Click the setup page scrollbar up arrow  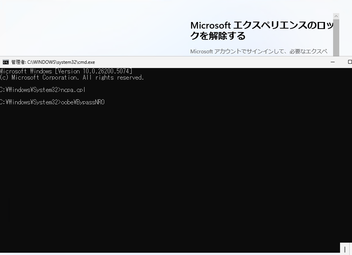pos(336,16)
